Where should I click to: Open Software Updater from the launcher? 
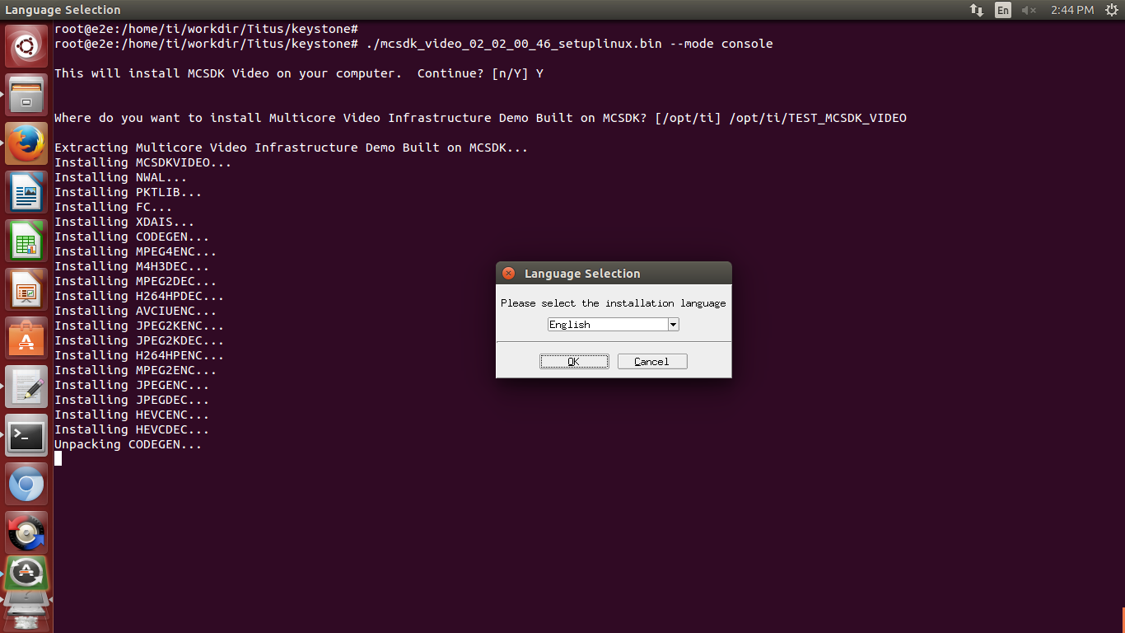tap(26, 574)
